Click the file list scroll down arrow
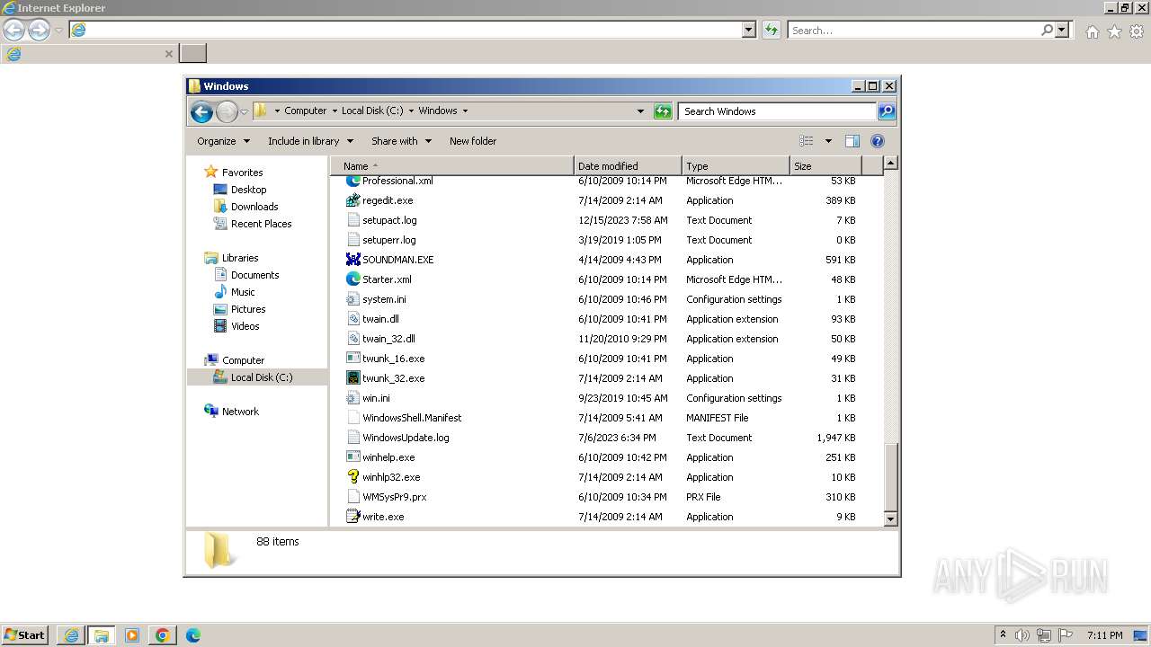The width and height of the screenshot is (1151, 647). (890, 518)
